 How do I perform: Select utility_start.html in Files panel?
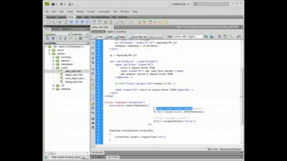(x=73, y=71)
